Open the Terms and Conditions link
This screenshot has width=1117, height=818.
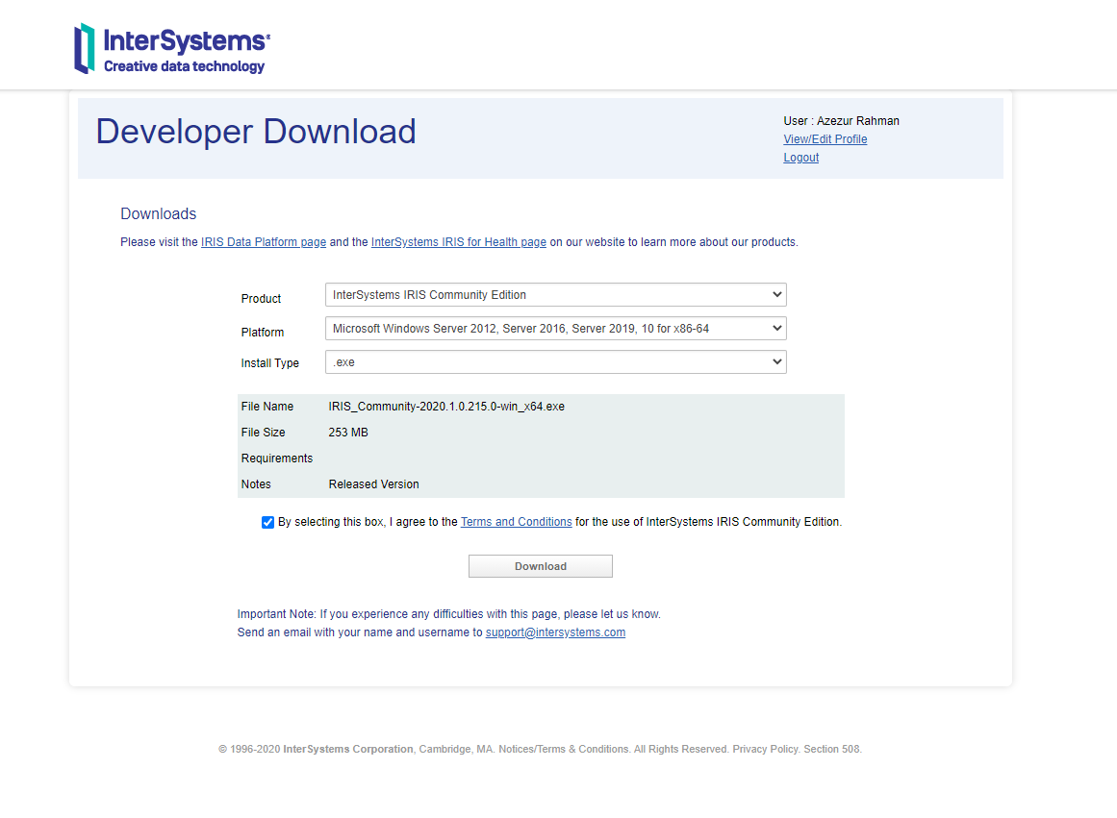pos(516,522)
